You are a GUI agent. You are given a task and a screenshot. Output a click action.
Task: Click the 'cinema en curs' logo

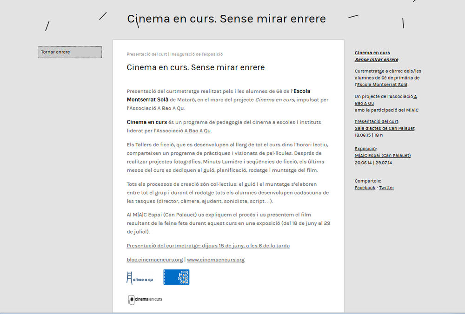pos(145,299)
